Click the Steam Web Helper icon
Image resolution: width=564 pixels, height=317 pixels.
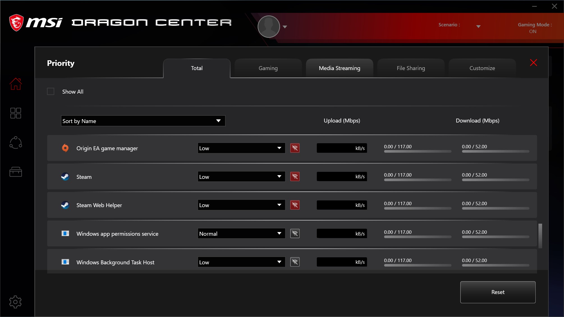pyautogui.click(x=65, y=205)
